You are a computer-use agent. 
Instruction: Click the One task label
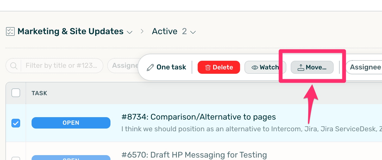[x=171, y=67]
